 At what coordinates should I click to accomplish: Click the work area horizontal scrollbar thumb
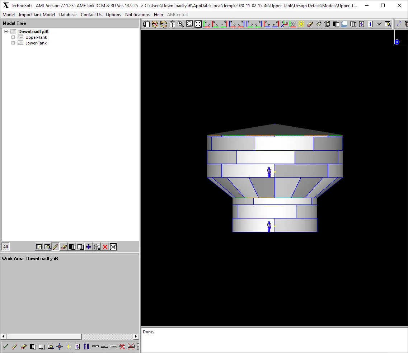[x=44, y=336]
